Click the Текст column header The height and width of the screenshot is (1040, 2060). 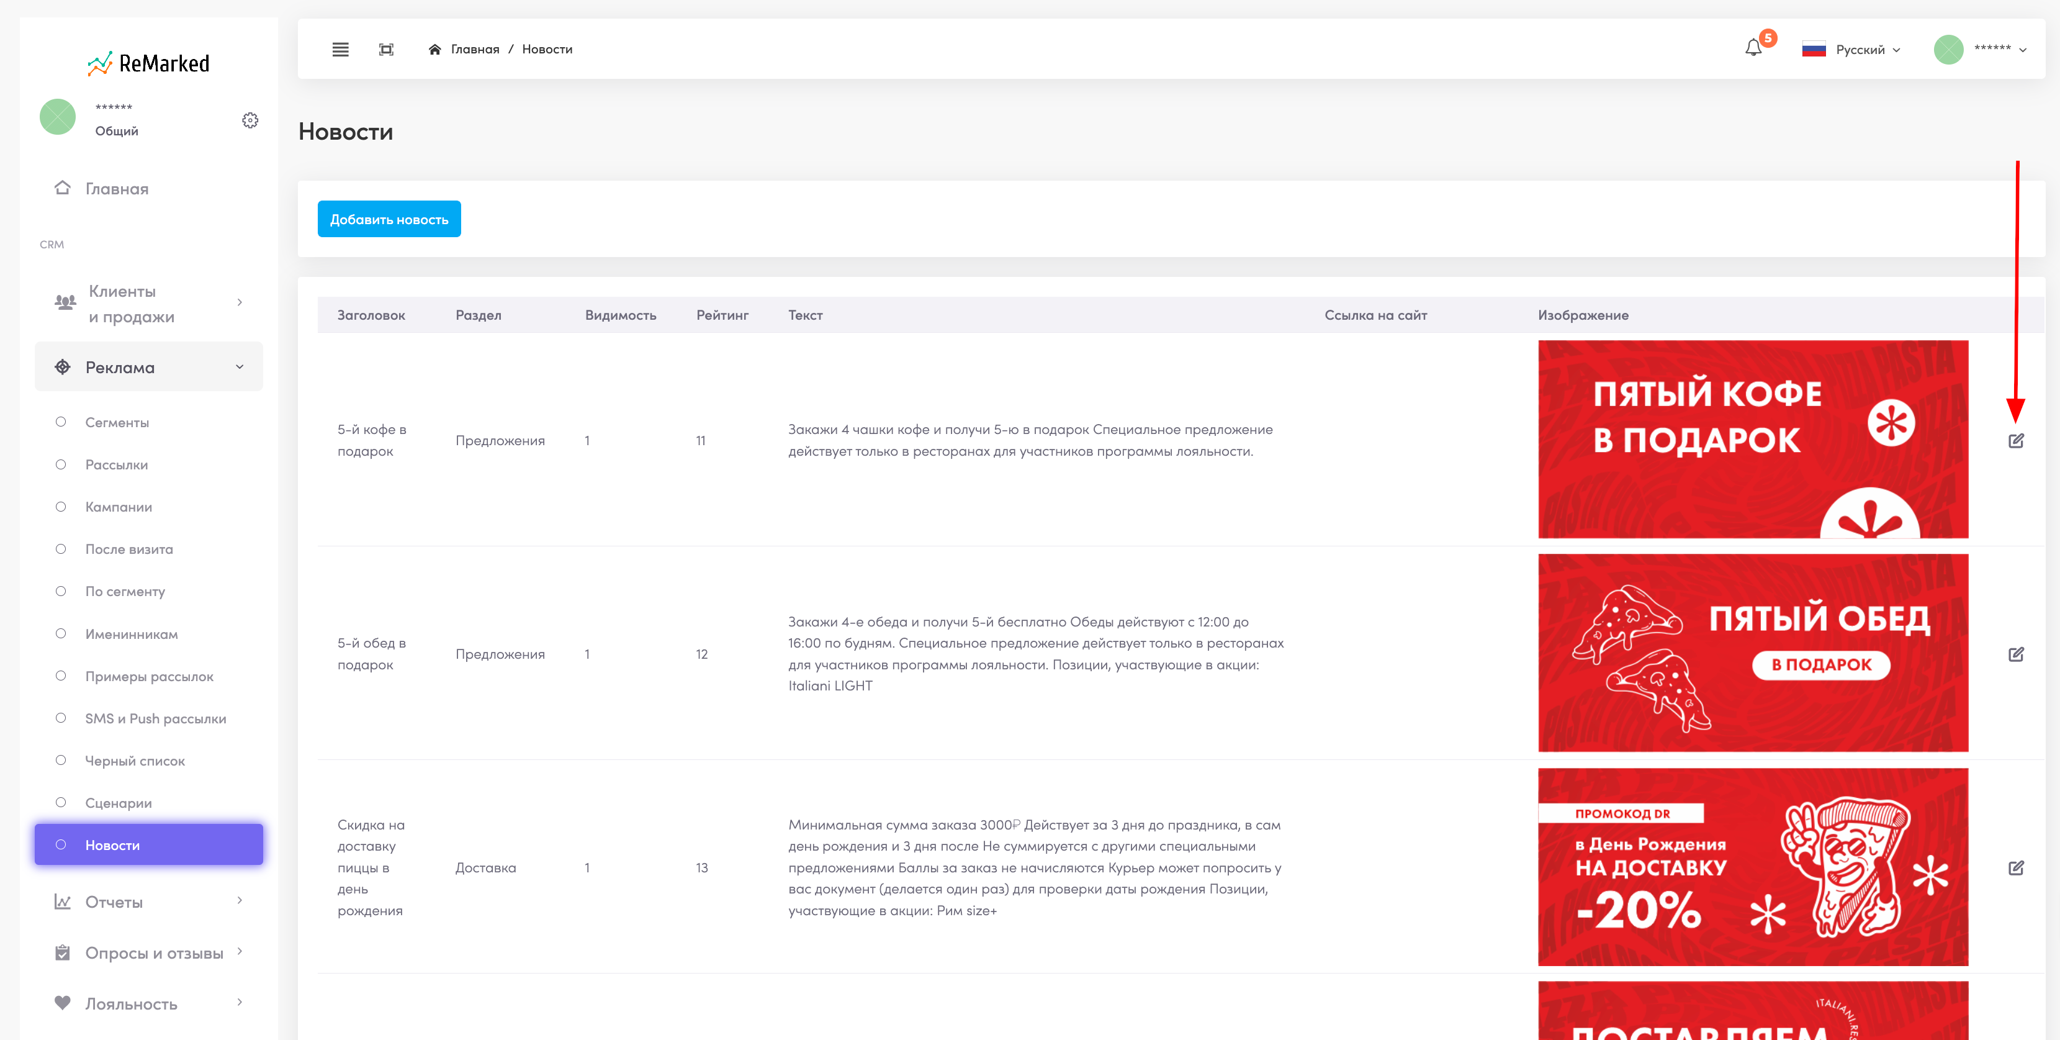[805, 315]
